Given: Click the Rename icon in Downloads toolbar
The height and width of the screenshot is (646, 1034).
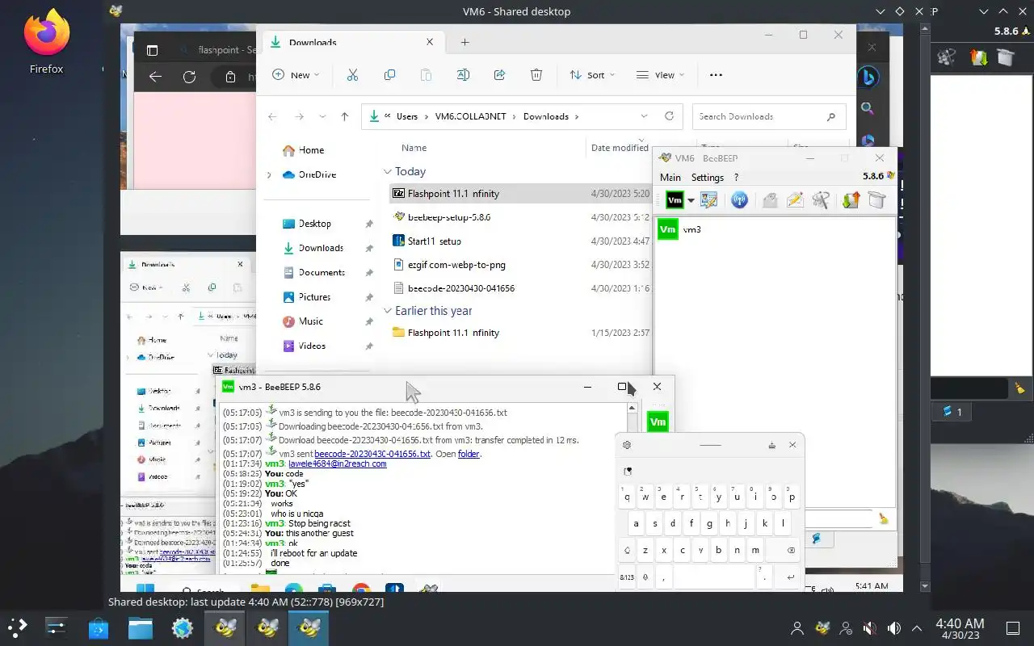Looking at the screenshot, I should tap(463, 74).
